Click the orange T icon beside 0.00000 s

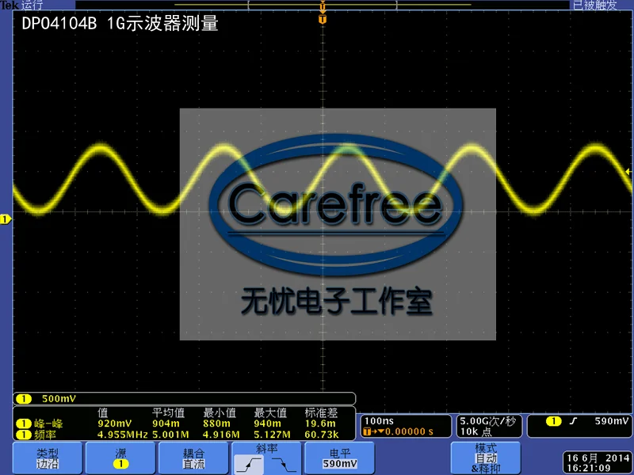pyautogui.click(x=367, y=431)
